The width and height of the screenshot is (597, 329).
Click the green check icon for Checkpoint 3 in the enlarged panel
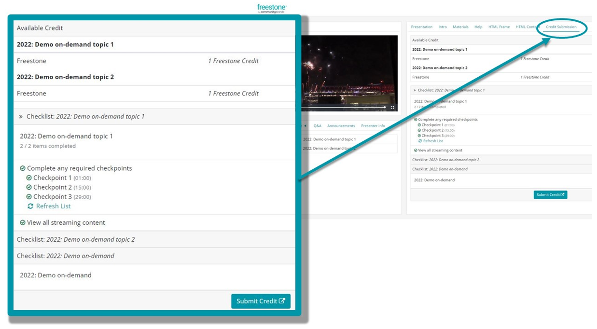(x=29, y=197)
